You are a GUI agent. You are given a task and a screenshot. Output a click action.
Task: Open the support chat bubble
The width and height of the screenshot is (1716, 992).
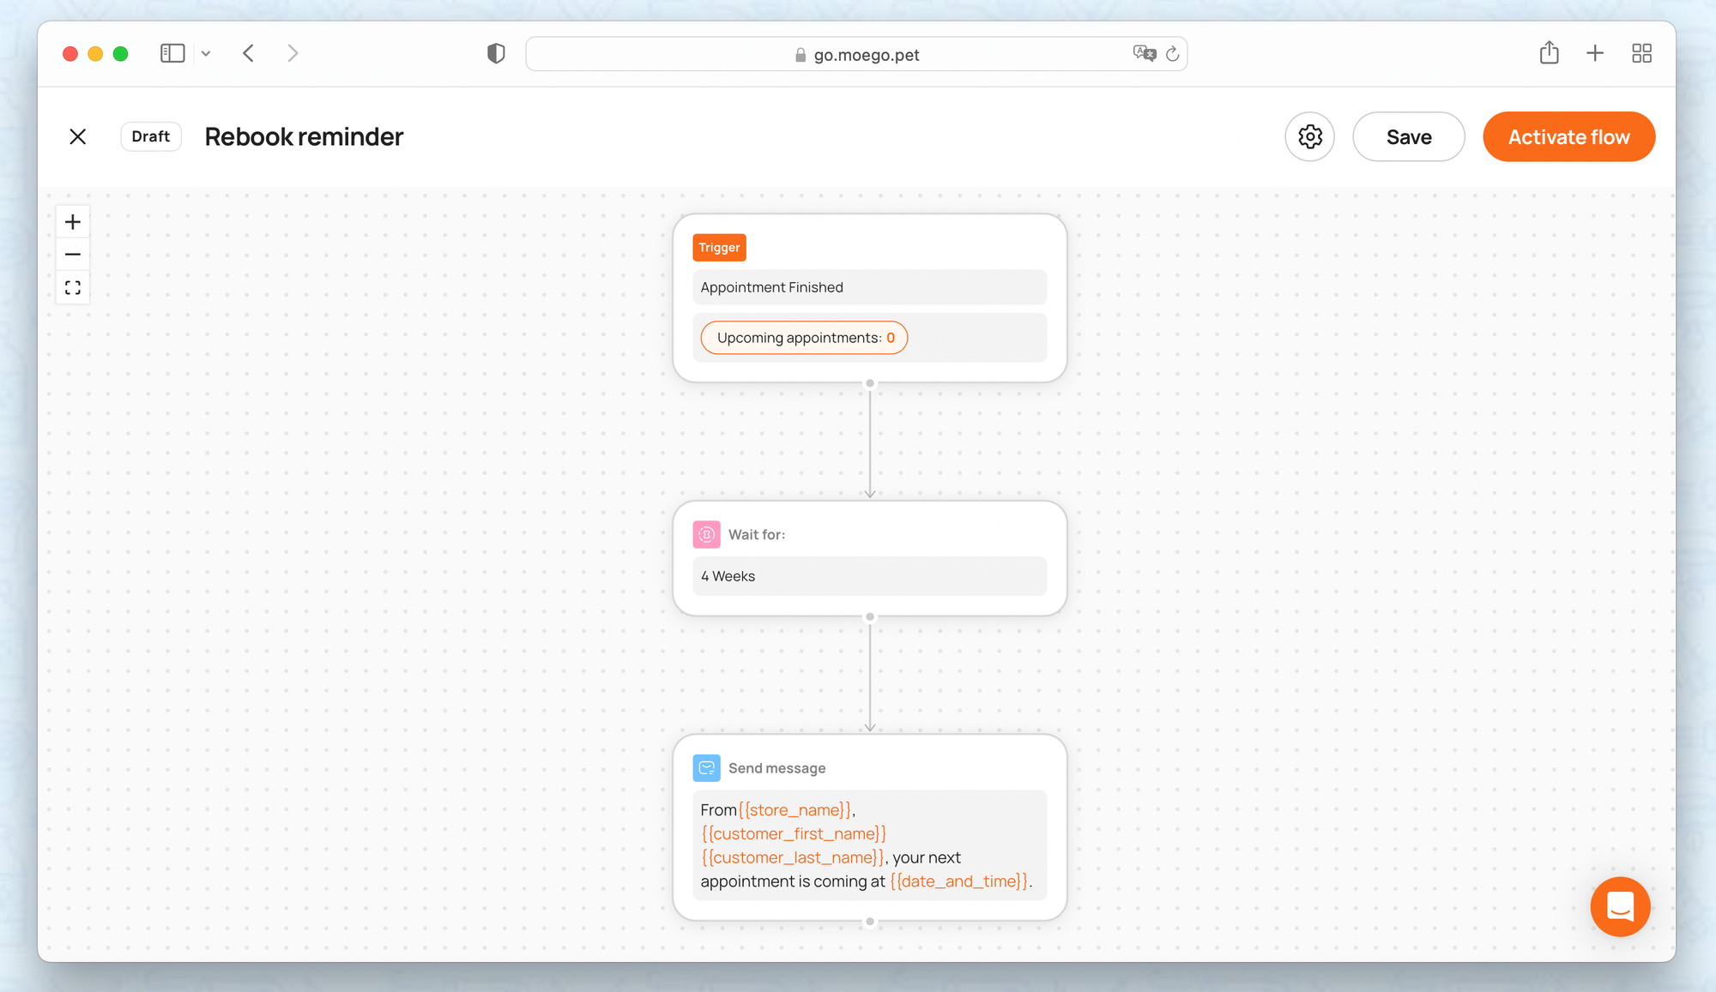pyautogui.click(x=1619, y=906)
